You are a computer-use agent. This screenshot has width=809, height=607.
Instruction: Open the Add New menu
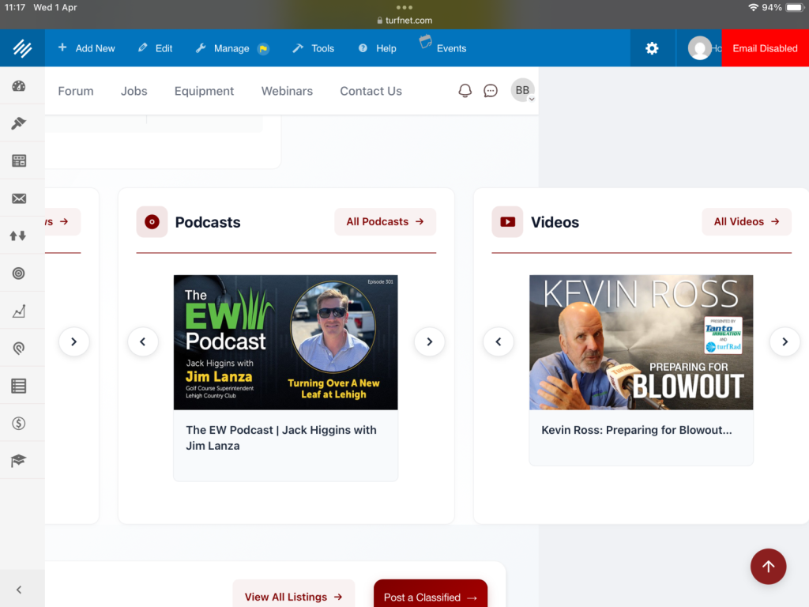pos(86,48)
